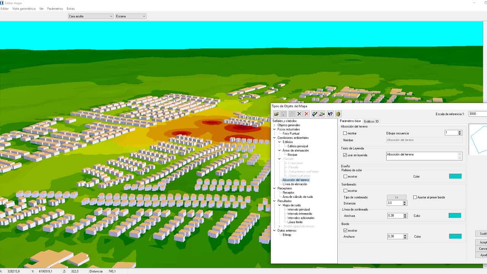This screenshot has height=274, width=487.
Task: Click the arrow transfer toolbar icon
Action: point(322,114)
